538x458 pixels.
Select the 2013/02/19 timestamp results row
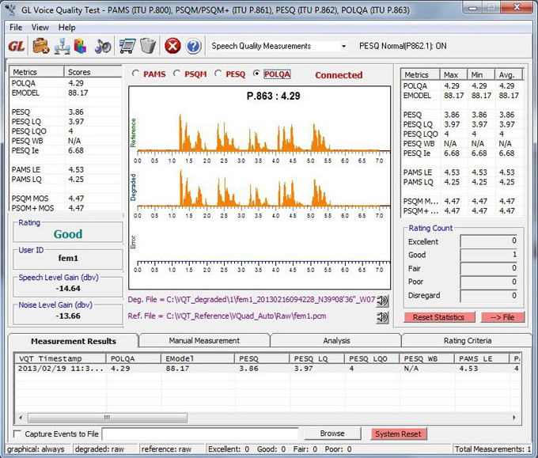(x=267, y=369)
